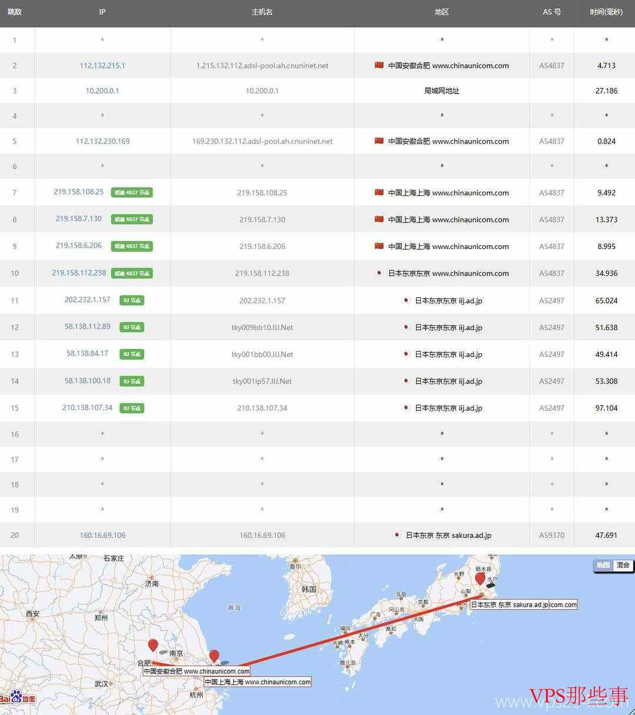Click the green IIJ badge beside 58.138.100.18
This screenshot has height=715, width=635.
coord(132,381)
